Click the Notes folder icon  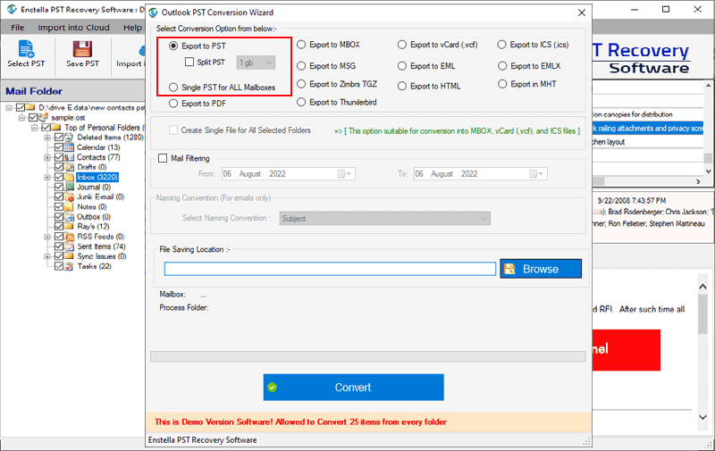[70, 207]
